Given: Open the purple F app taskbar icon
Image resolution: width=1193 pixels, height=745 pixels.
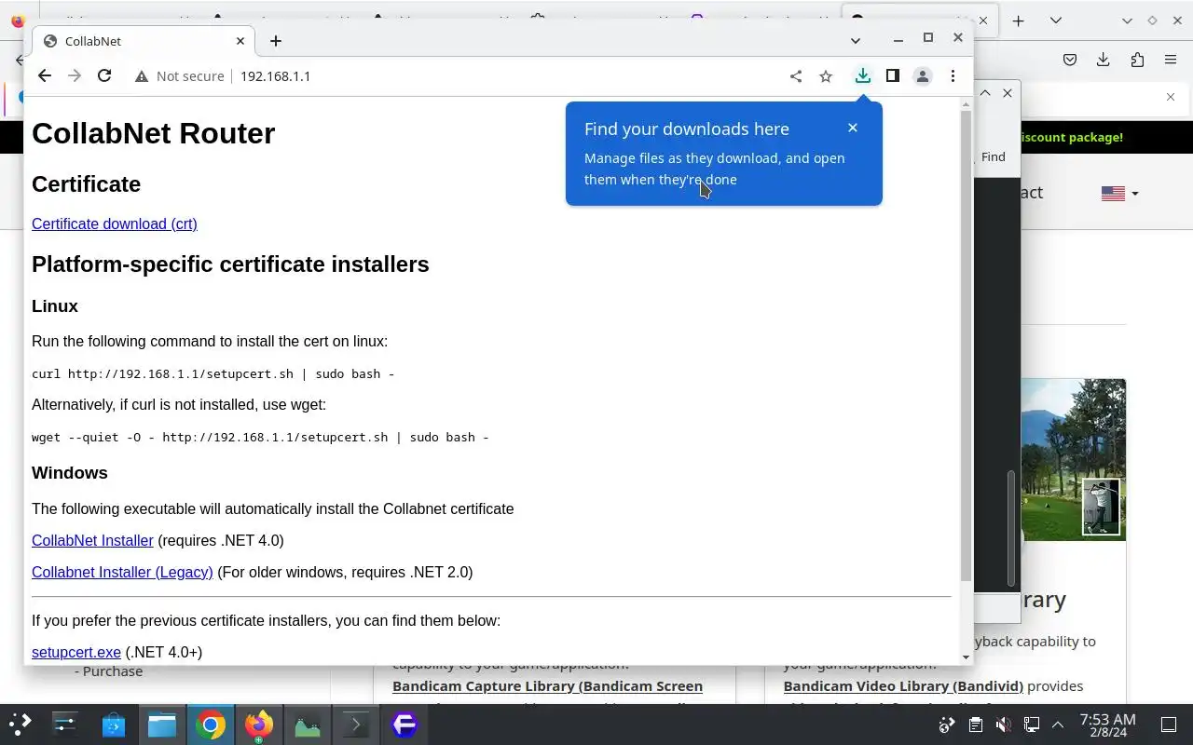Looking at the screenshot, I should click(x=405, y=724).
